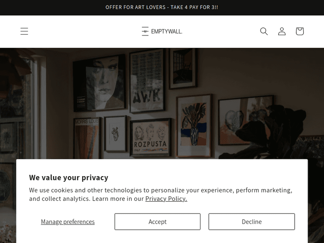Click the art lovers offer announcement

[162, 8]
